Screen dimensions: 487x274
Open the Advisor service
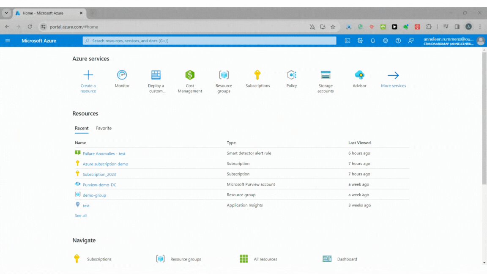(359, 79)
